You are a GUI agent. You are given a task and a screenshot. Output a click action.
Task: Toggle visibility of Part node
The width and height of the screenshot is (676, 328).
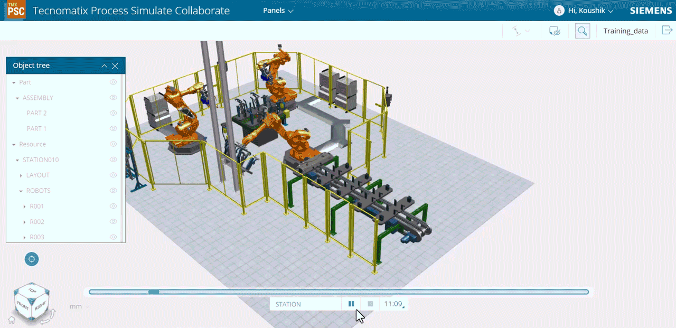[113, 82]
